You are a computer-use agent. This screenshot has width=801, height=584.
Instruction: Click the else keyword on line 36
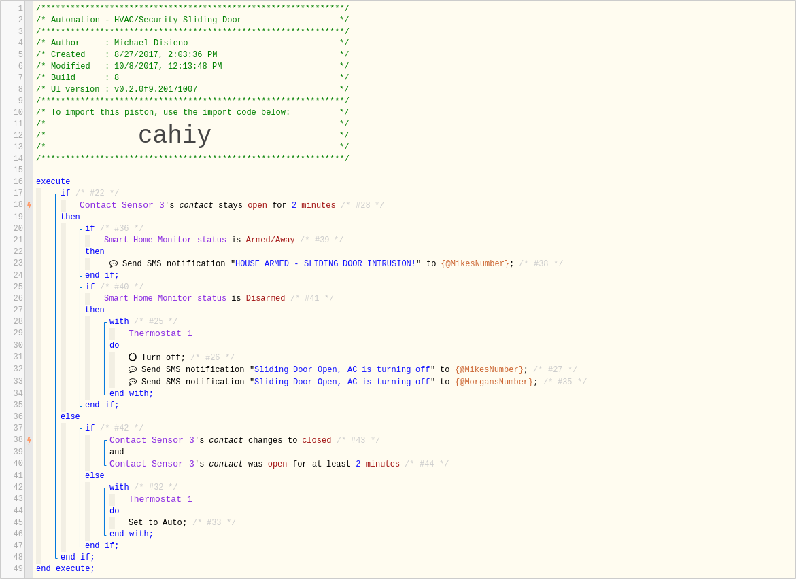click(70, 417)
